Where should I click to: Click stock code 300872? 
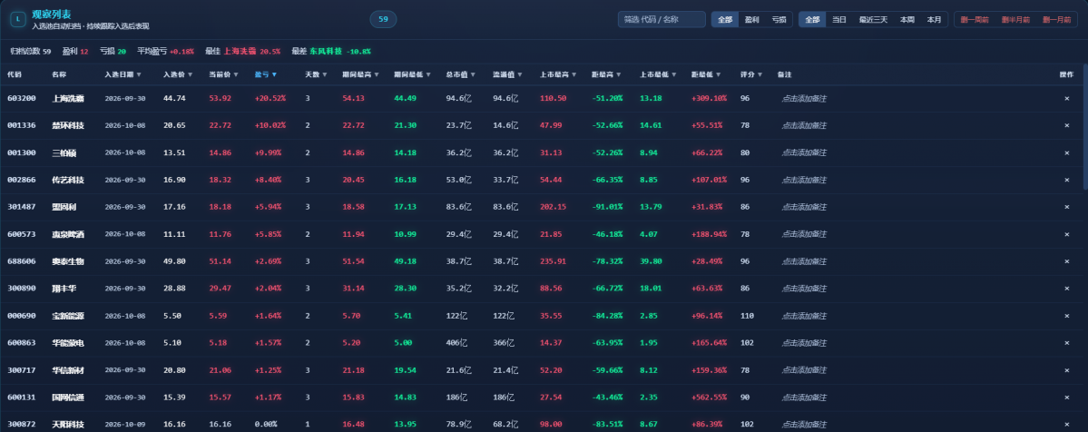point(22,425)
